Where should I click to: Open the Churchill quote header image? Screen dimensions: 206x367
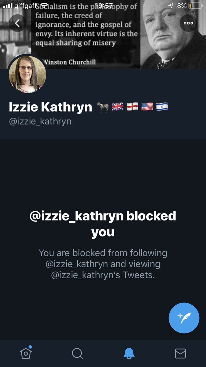coord(103,34)
